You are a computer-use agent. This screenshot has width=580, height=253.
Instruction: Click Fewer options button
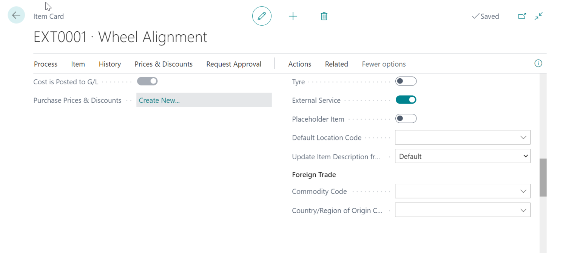click(x=384, y=64)
